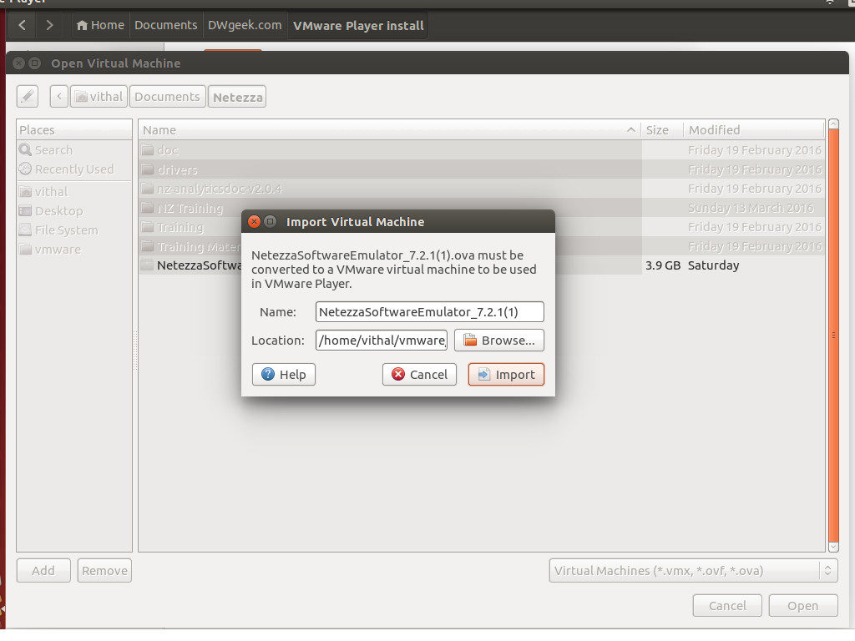Go to Documents in Open dialog path bar
Viewport: 855px width, 641px height.
pos(167,97)
